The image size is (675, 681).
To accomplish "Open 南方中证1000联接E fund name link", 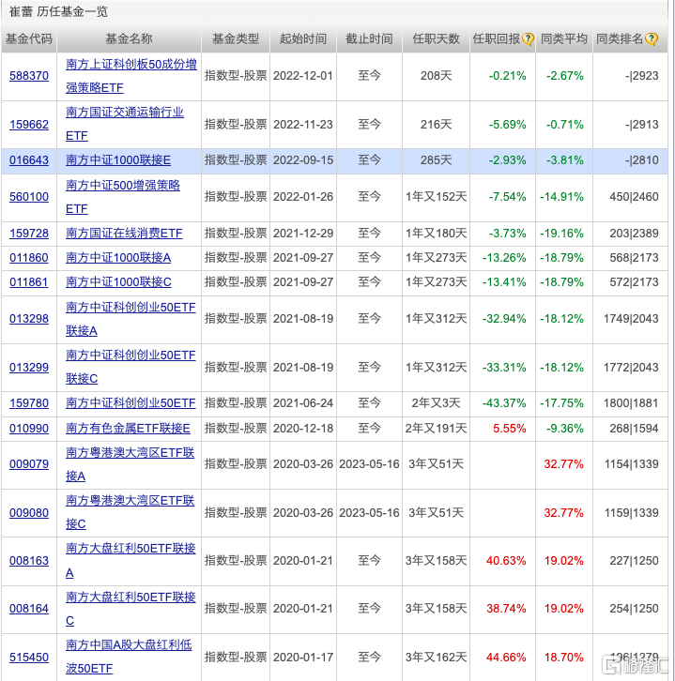I will click(x=118, y=160).
